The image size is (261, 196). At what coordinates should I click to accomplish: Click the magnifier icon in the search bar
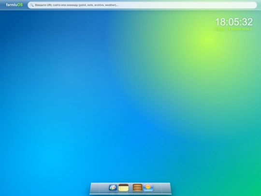click(32, 5)
